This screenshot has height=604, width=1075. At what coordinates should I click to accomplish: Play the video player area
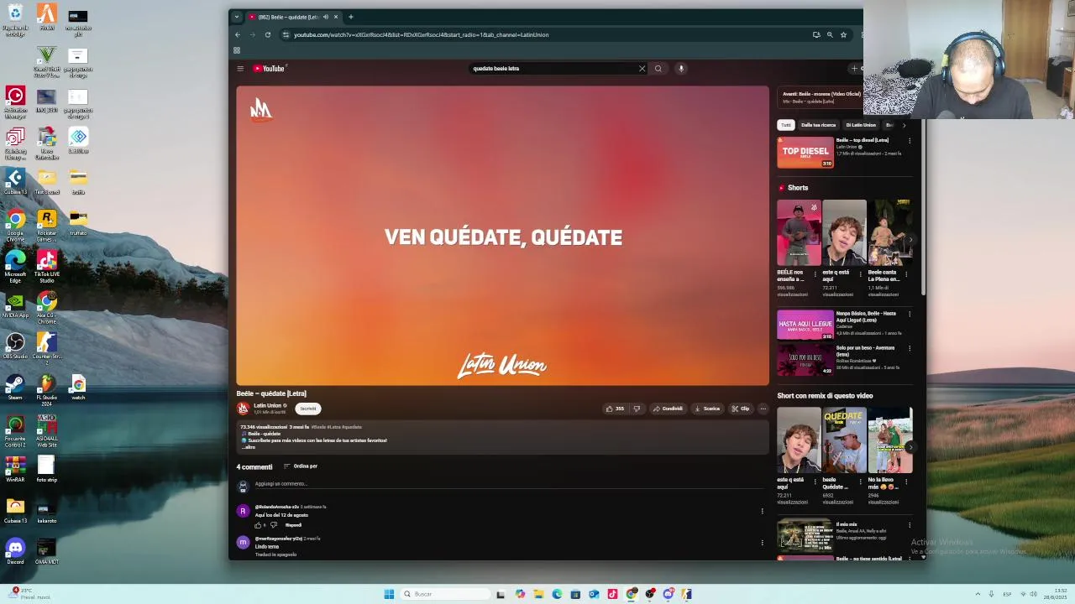tap(502, 236)
